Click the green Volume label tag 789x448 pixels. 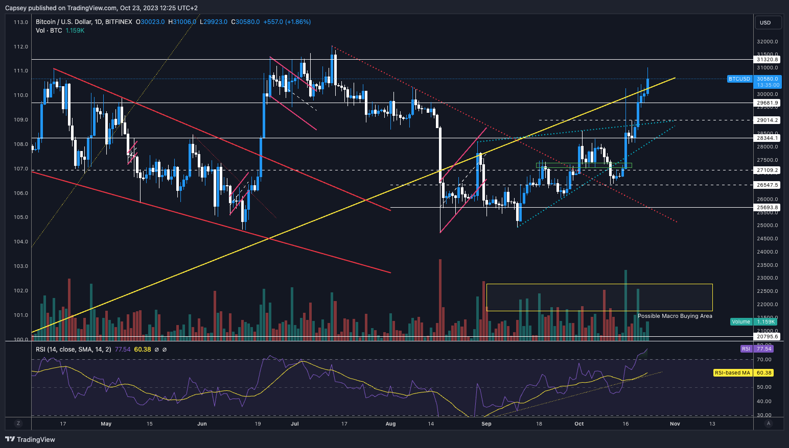741,321
